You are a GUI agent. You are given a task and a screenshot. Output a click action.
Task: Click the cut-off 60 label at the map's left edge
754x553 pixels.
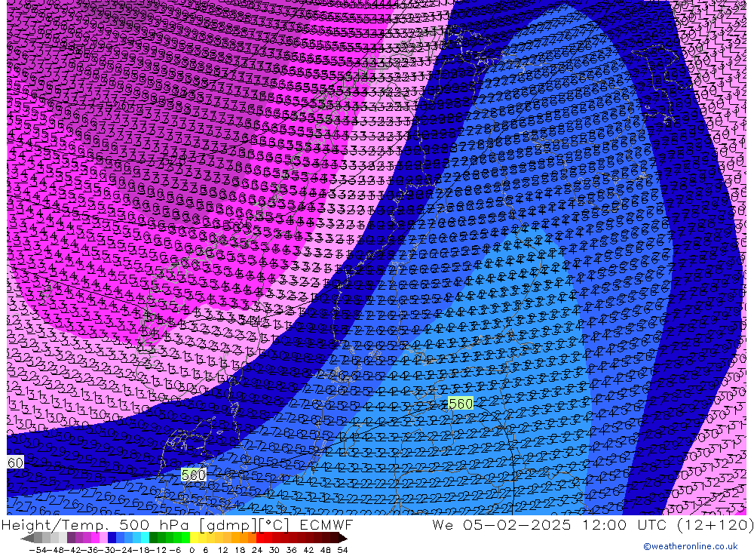tap(15, 462)
